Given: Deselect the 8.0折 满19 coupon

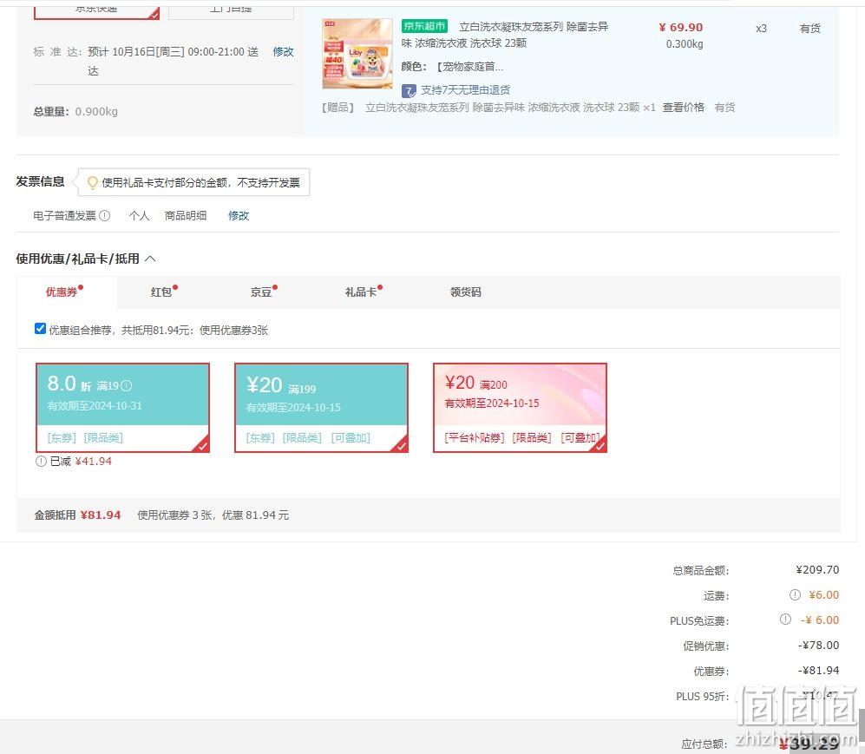Looking at the screenshot, I should [122, 408].
